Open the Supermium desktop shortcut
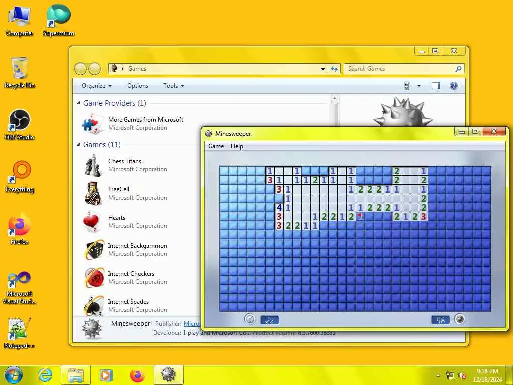The width and height of the screenshot is (513, 385). (x=59, y=21)
